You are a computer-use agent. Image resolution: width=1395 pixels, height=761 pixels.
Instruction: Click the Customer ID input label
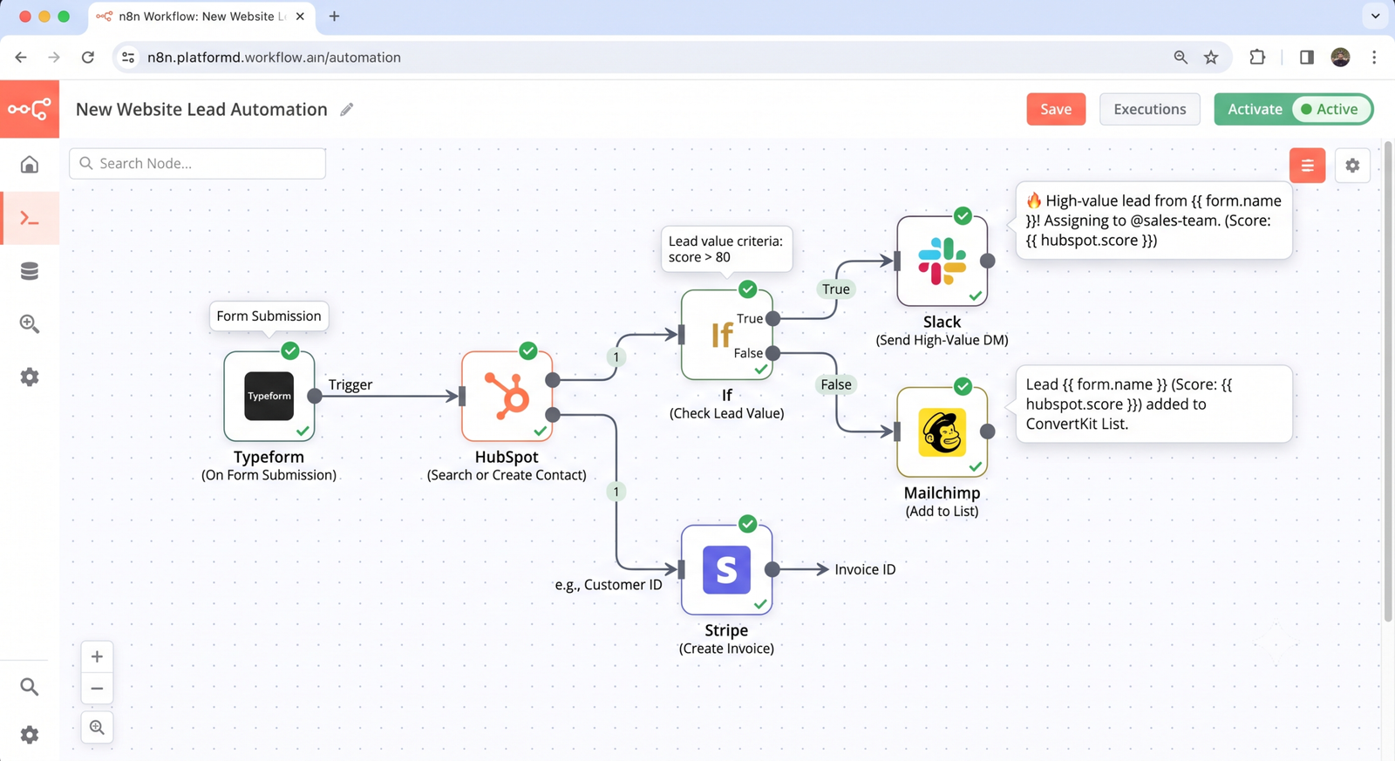(609, 585)
